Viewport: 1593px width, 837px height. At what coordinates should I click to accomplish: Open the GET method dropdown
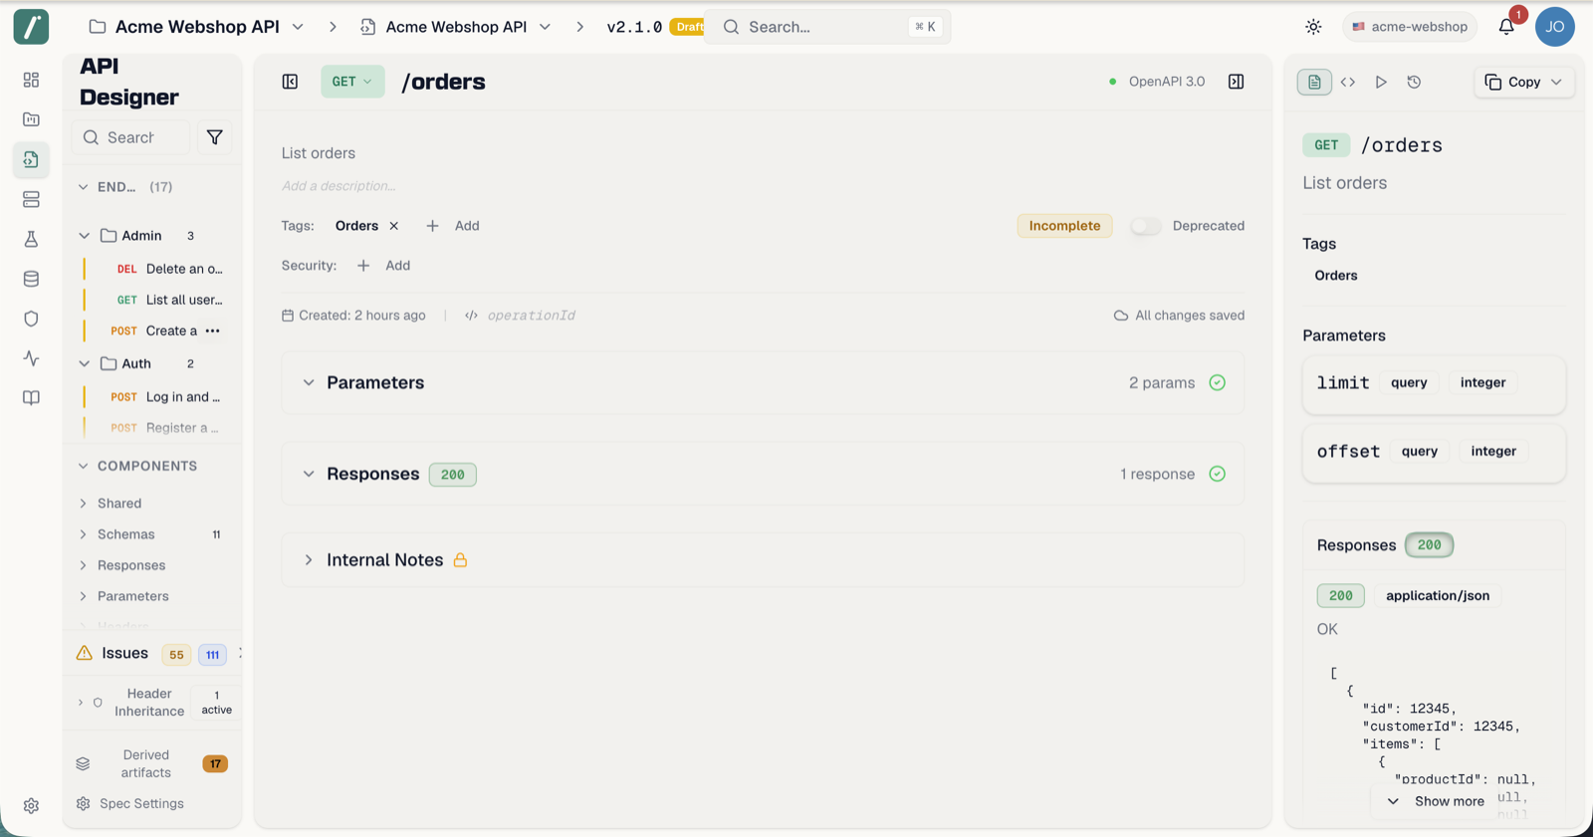click(352, 82)
